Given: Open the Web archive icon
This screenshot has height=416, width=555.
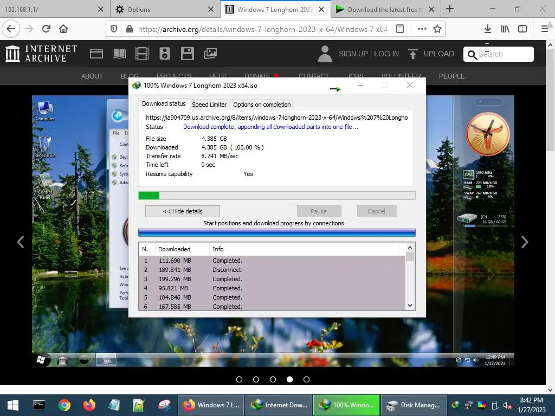Looking at the screenshot, I should coord(96,54).
